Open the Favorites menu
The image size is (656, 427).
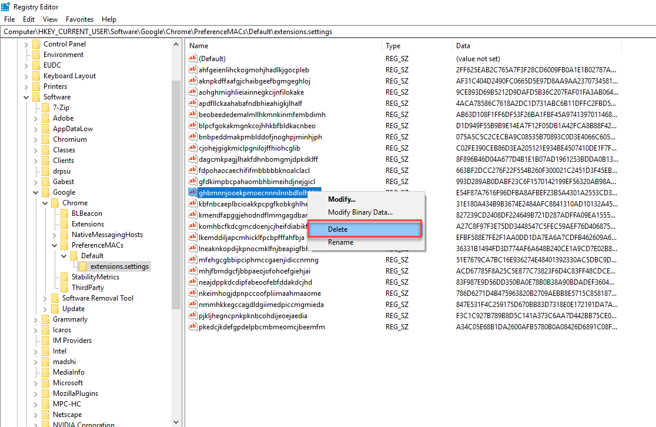[79, 19]
